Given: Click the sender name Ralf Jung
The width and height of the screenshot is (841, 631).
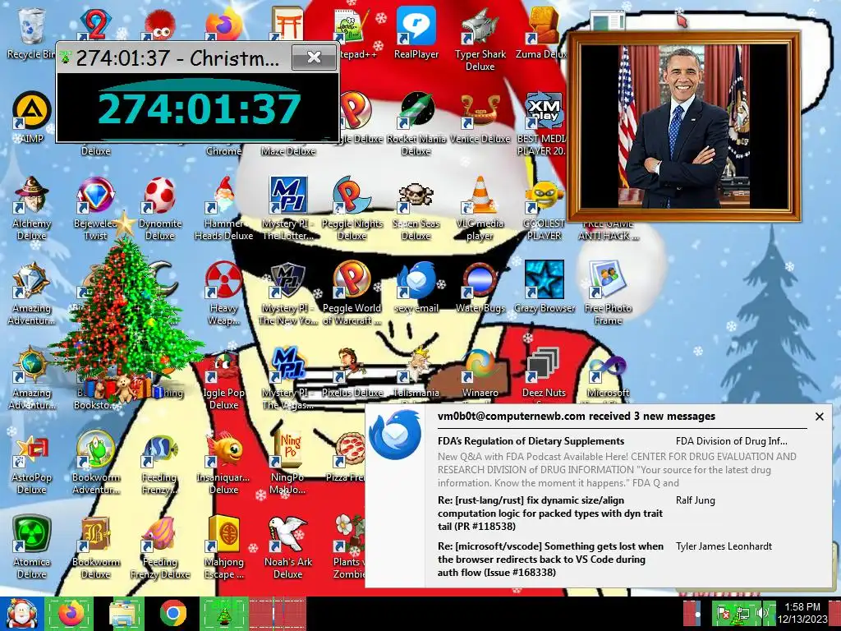Looking at the screenshot, I should pos(695,500).
